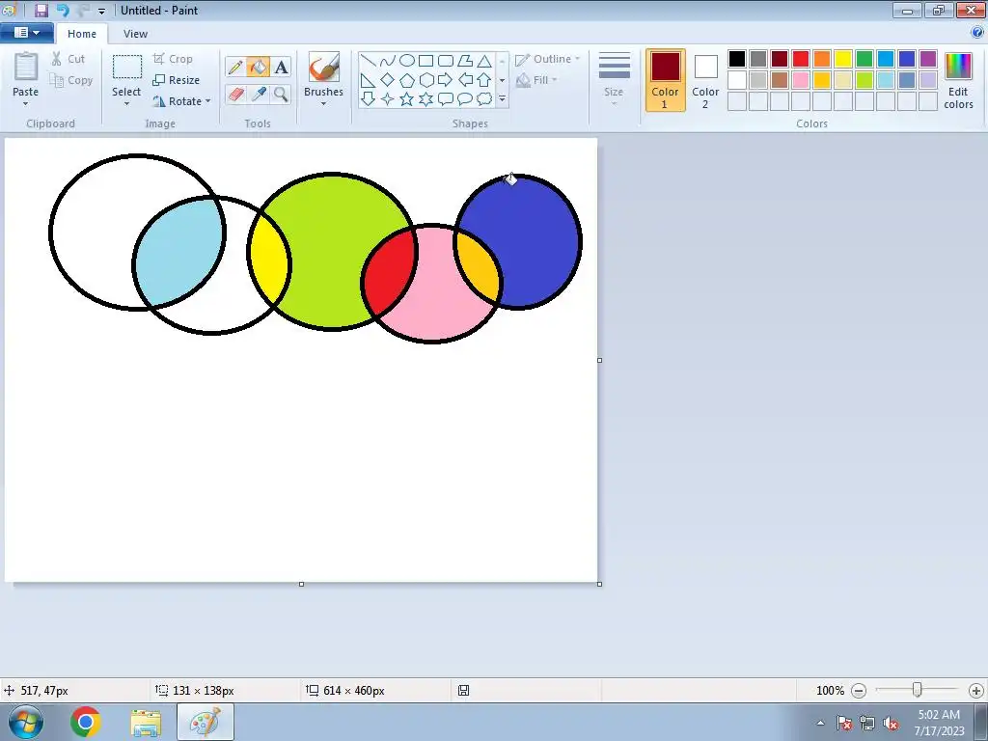Choose the Rounded rectangular callout shape

pos(446,99)
